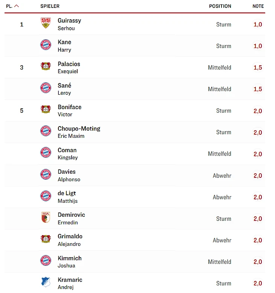Sort table by POSITION column header

click(x=220, y=6)
